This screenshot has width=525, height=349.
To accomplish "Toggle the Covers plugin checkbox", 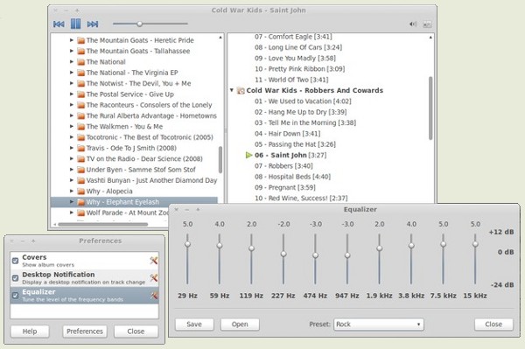I will coord(16,261).
